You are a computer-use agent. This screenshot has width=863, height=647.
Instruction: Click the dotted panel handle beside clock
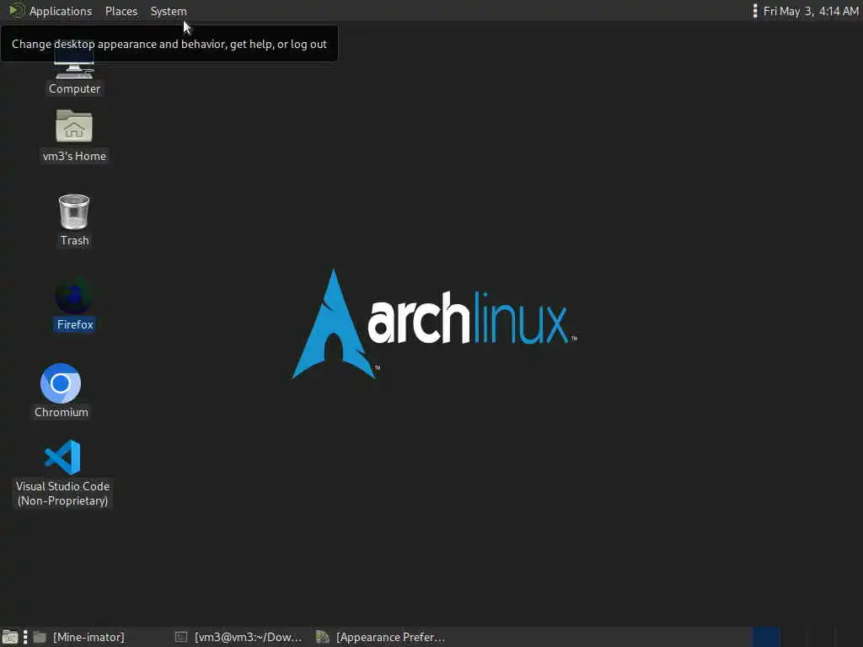(755, 11)
